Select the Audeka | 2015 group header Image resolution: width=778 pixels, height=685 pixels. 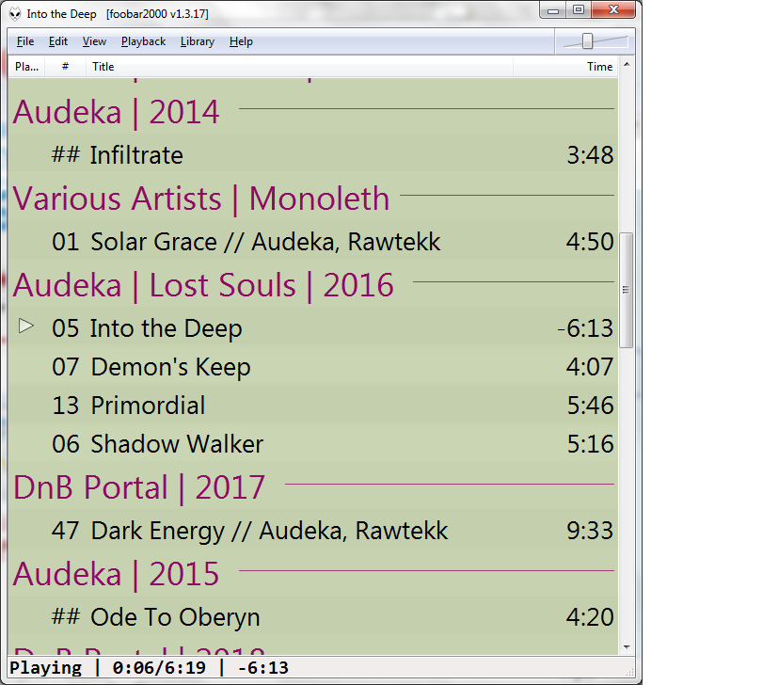pyautogui.click(x=313, y=574)
